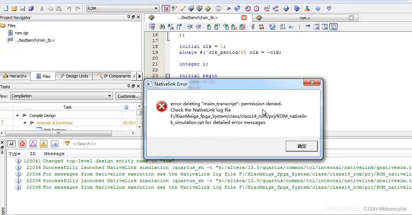
Task: Toggle the All messages filter
Action: click(x=11, y=143)
